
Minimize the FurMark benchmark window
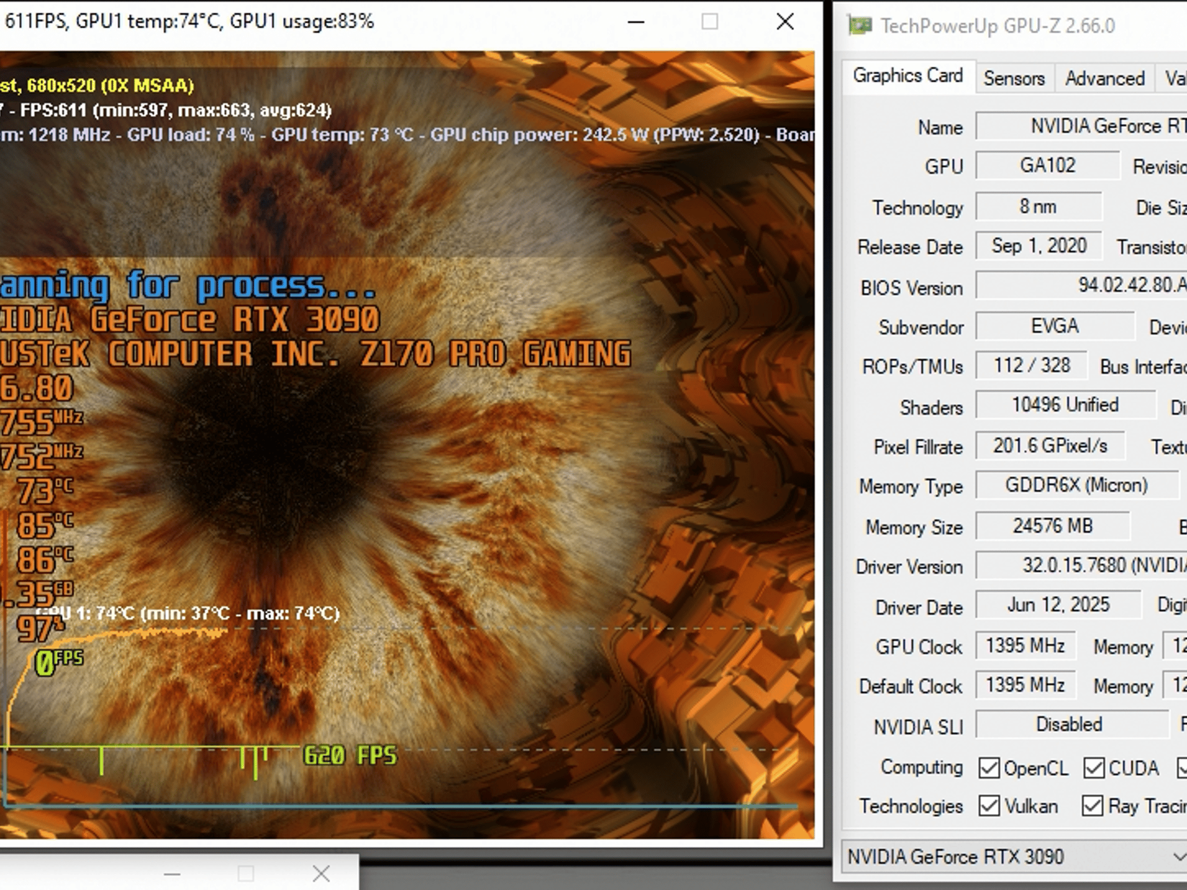pos(636,22)
